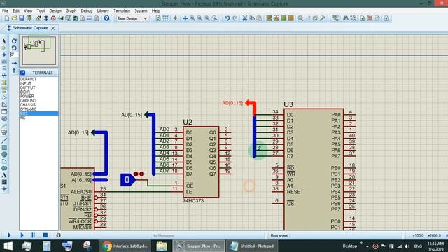Click the Save Project disk icon
Viewport: 448px width, 252px height.
[22, 18]
